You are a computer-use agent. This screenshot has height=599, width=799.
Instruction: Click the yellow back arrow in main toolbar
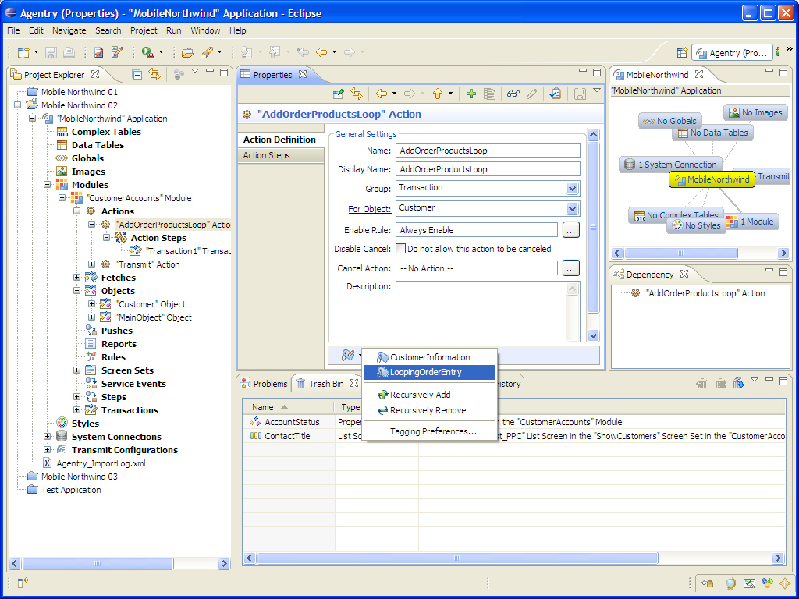pos(321,52)
